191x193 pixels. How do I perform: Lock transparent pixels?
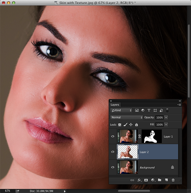click(120, 125)
